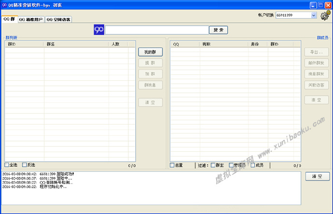Open the settings gear icon
This screenshot has height=214, width=333.
325,15
